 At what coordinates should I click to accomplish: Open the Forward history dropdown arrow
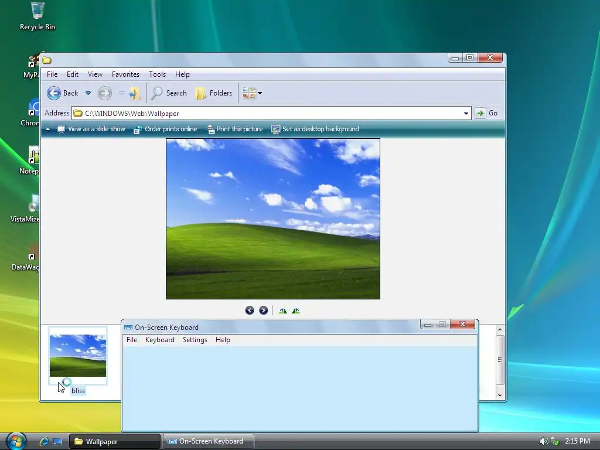(121, 93)
